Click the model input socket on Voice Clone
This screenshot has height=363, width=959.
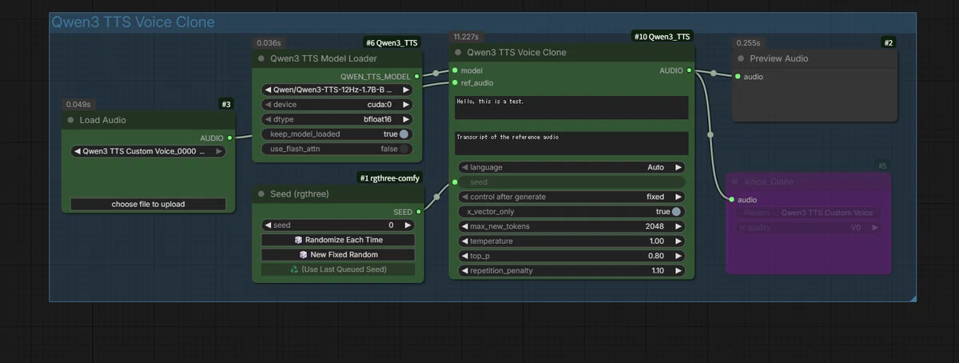[455, 70]
